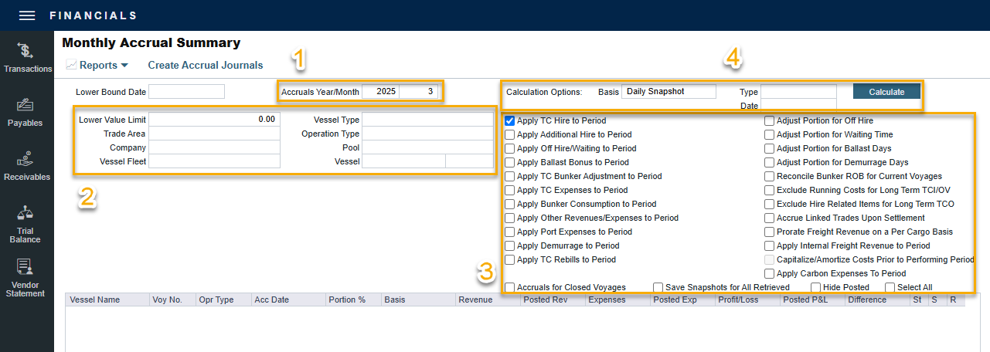Expand the Reports dropdown menu
Screen dimensions: 990x352
pos(124,66)
